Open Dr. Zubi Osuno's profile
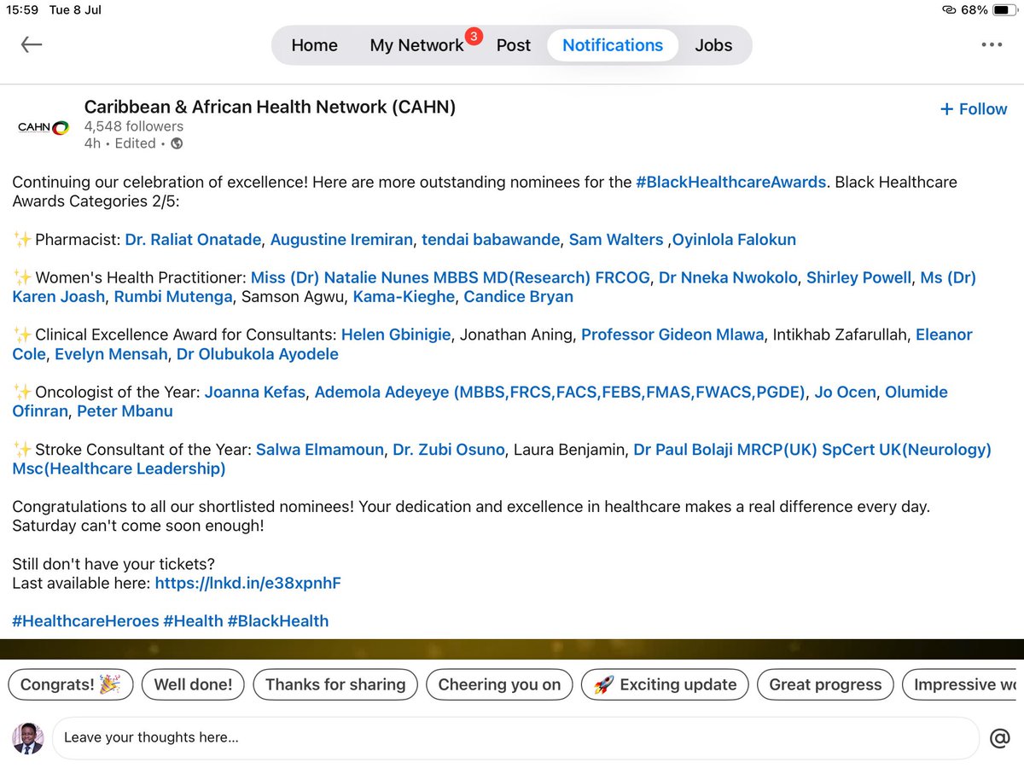Image resolution: width=1024 pixels, height=768 pixels. click(449, 450)
